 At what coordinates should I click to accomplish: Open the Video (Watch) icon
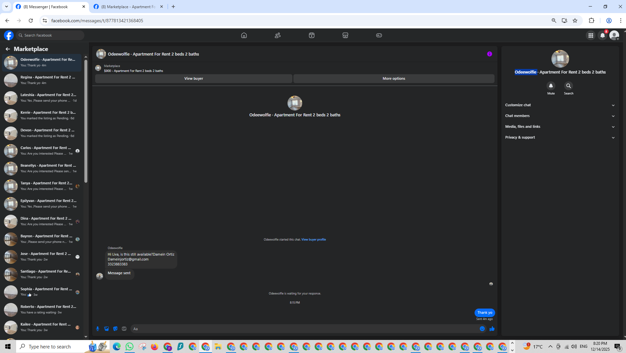[312, 35]
